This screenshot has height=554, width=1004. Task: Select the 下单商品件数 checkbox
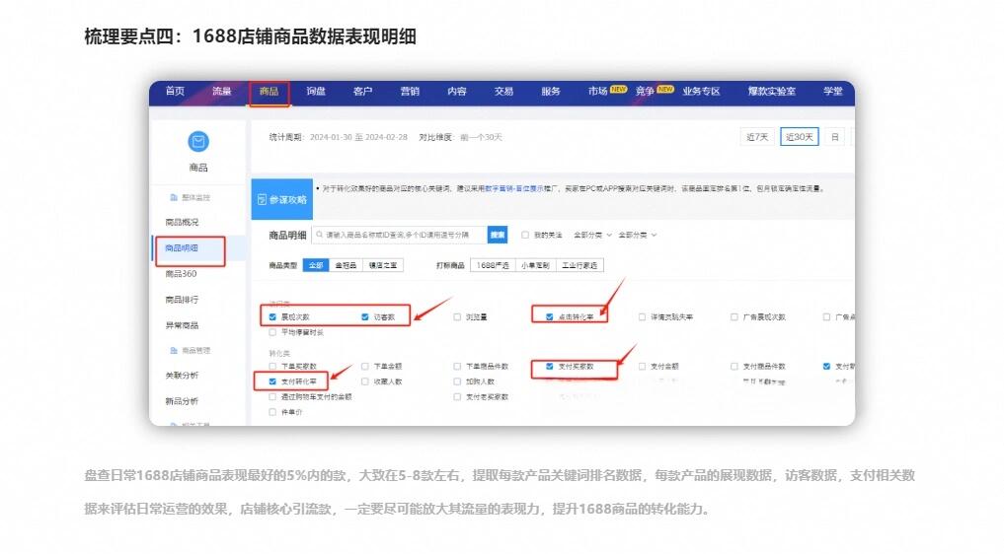click(457, 366)
